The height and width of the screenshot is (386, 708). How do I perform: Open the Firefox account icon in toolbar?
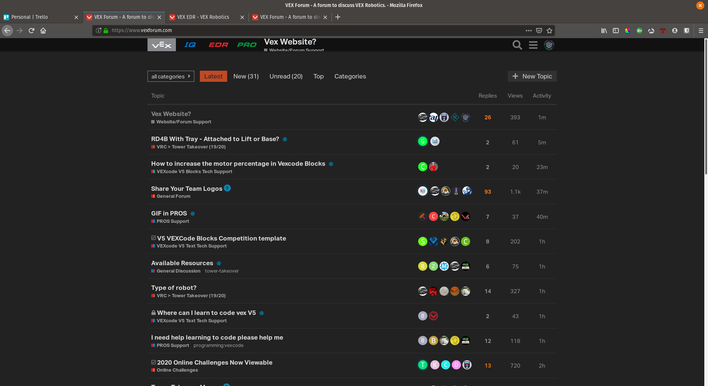tap(675, 31)
